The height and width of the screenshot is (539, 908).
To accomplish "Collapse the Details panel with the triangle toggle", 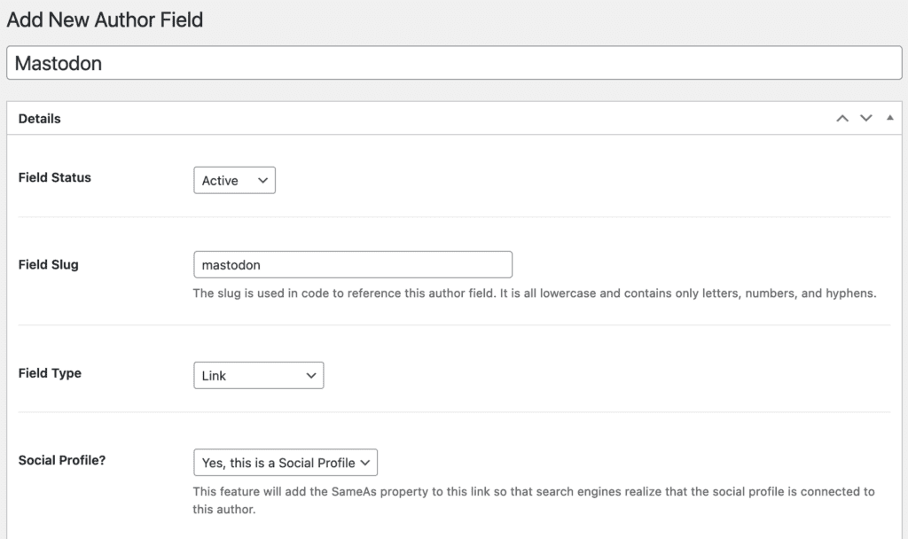I will click(889, 118).
